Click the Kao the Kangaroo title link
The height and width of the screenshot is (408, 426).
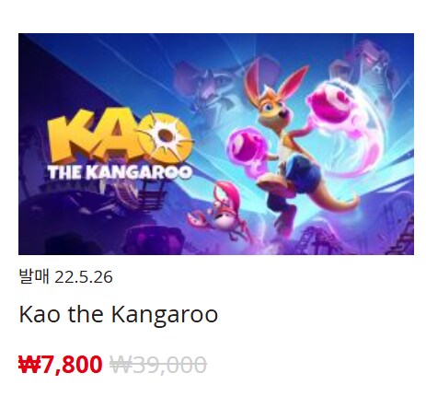(119, 314)
